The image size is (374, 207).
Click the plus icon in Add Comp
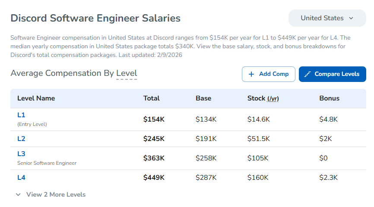tap(251, 74)
